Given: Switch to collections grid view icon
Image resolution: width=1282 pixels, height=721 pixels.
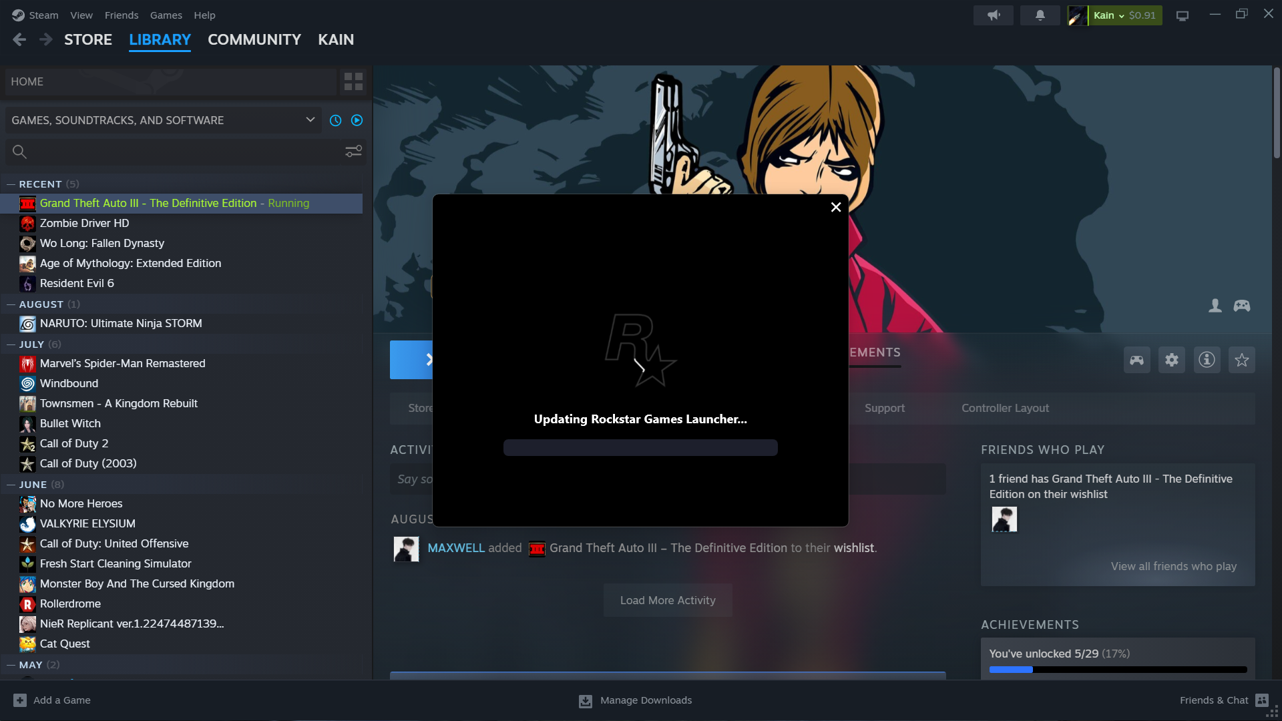Looking at the screenshot, I should tap(353, 81).
